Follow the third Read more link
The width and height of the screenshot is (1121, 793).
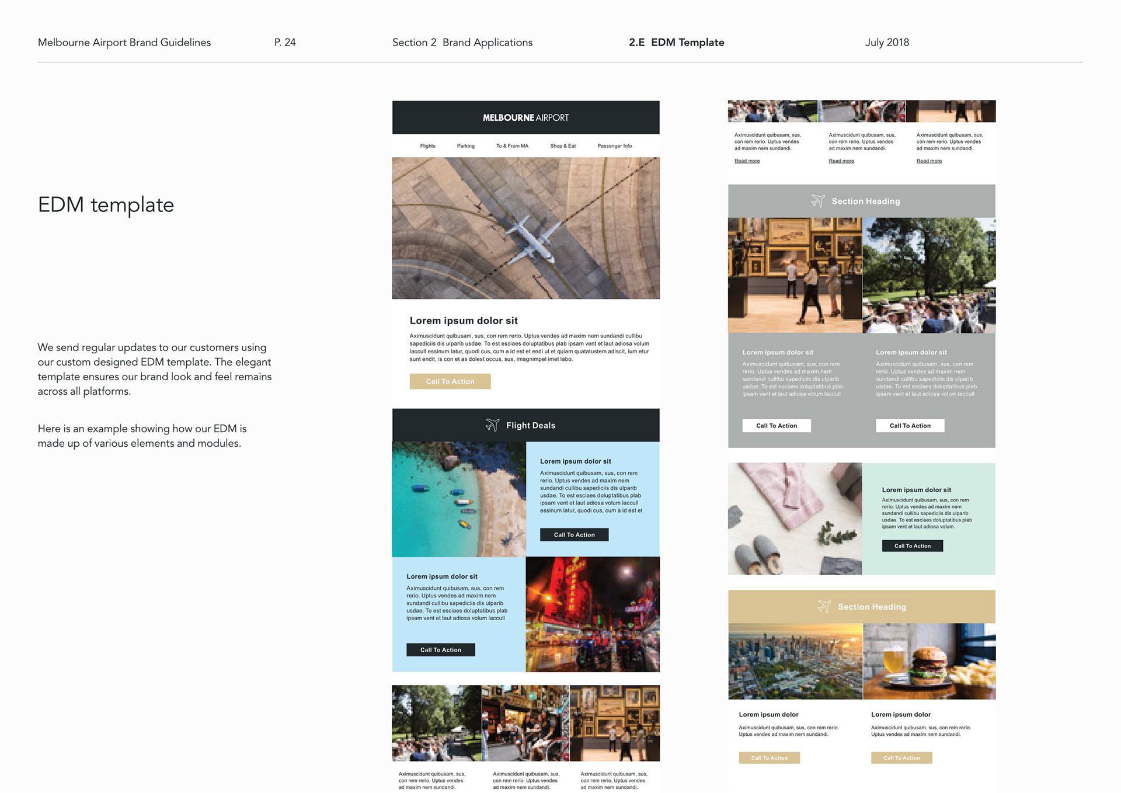[x=928, y=161]
